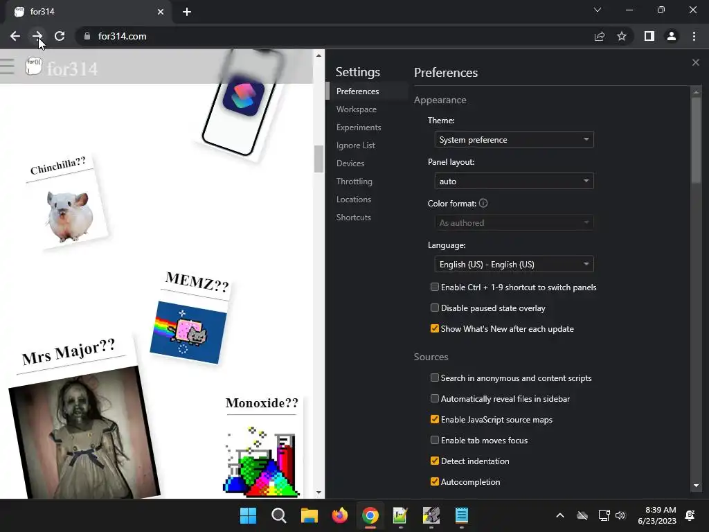Open Throttling settings tab
The width and height of the screenshot is (709, 532).
click(x=354, y=181)
